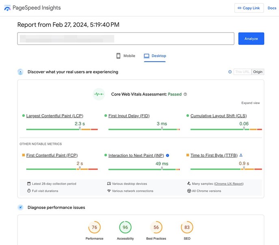Click the URL input field

tap(125, 39)
